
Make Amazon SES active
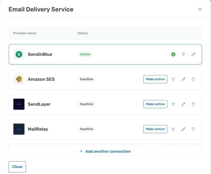click(155, 79)
